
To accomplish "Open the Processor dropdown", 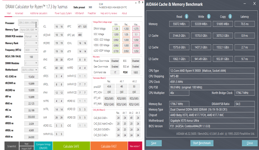I will [x=28, y=23].
